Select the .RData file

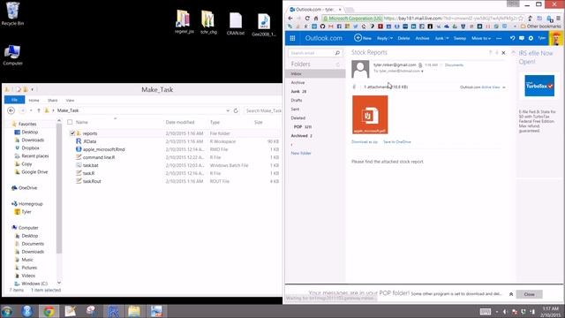click(x=89, y=141)
